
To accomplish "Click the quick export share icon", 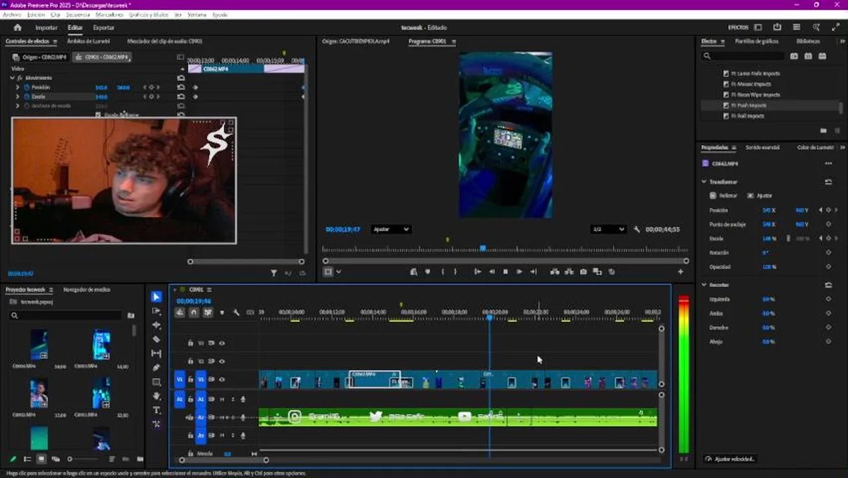I will point(777,27).
